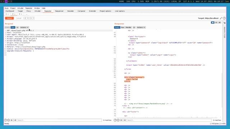The width and height of the screenshot is (230, 129).
Task: Open response Actions dropdown
Action: (141, 27)
